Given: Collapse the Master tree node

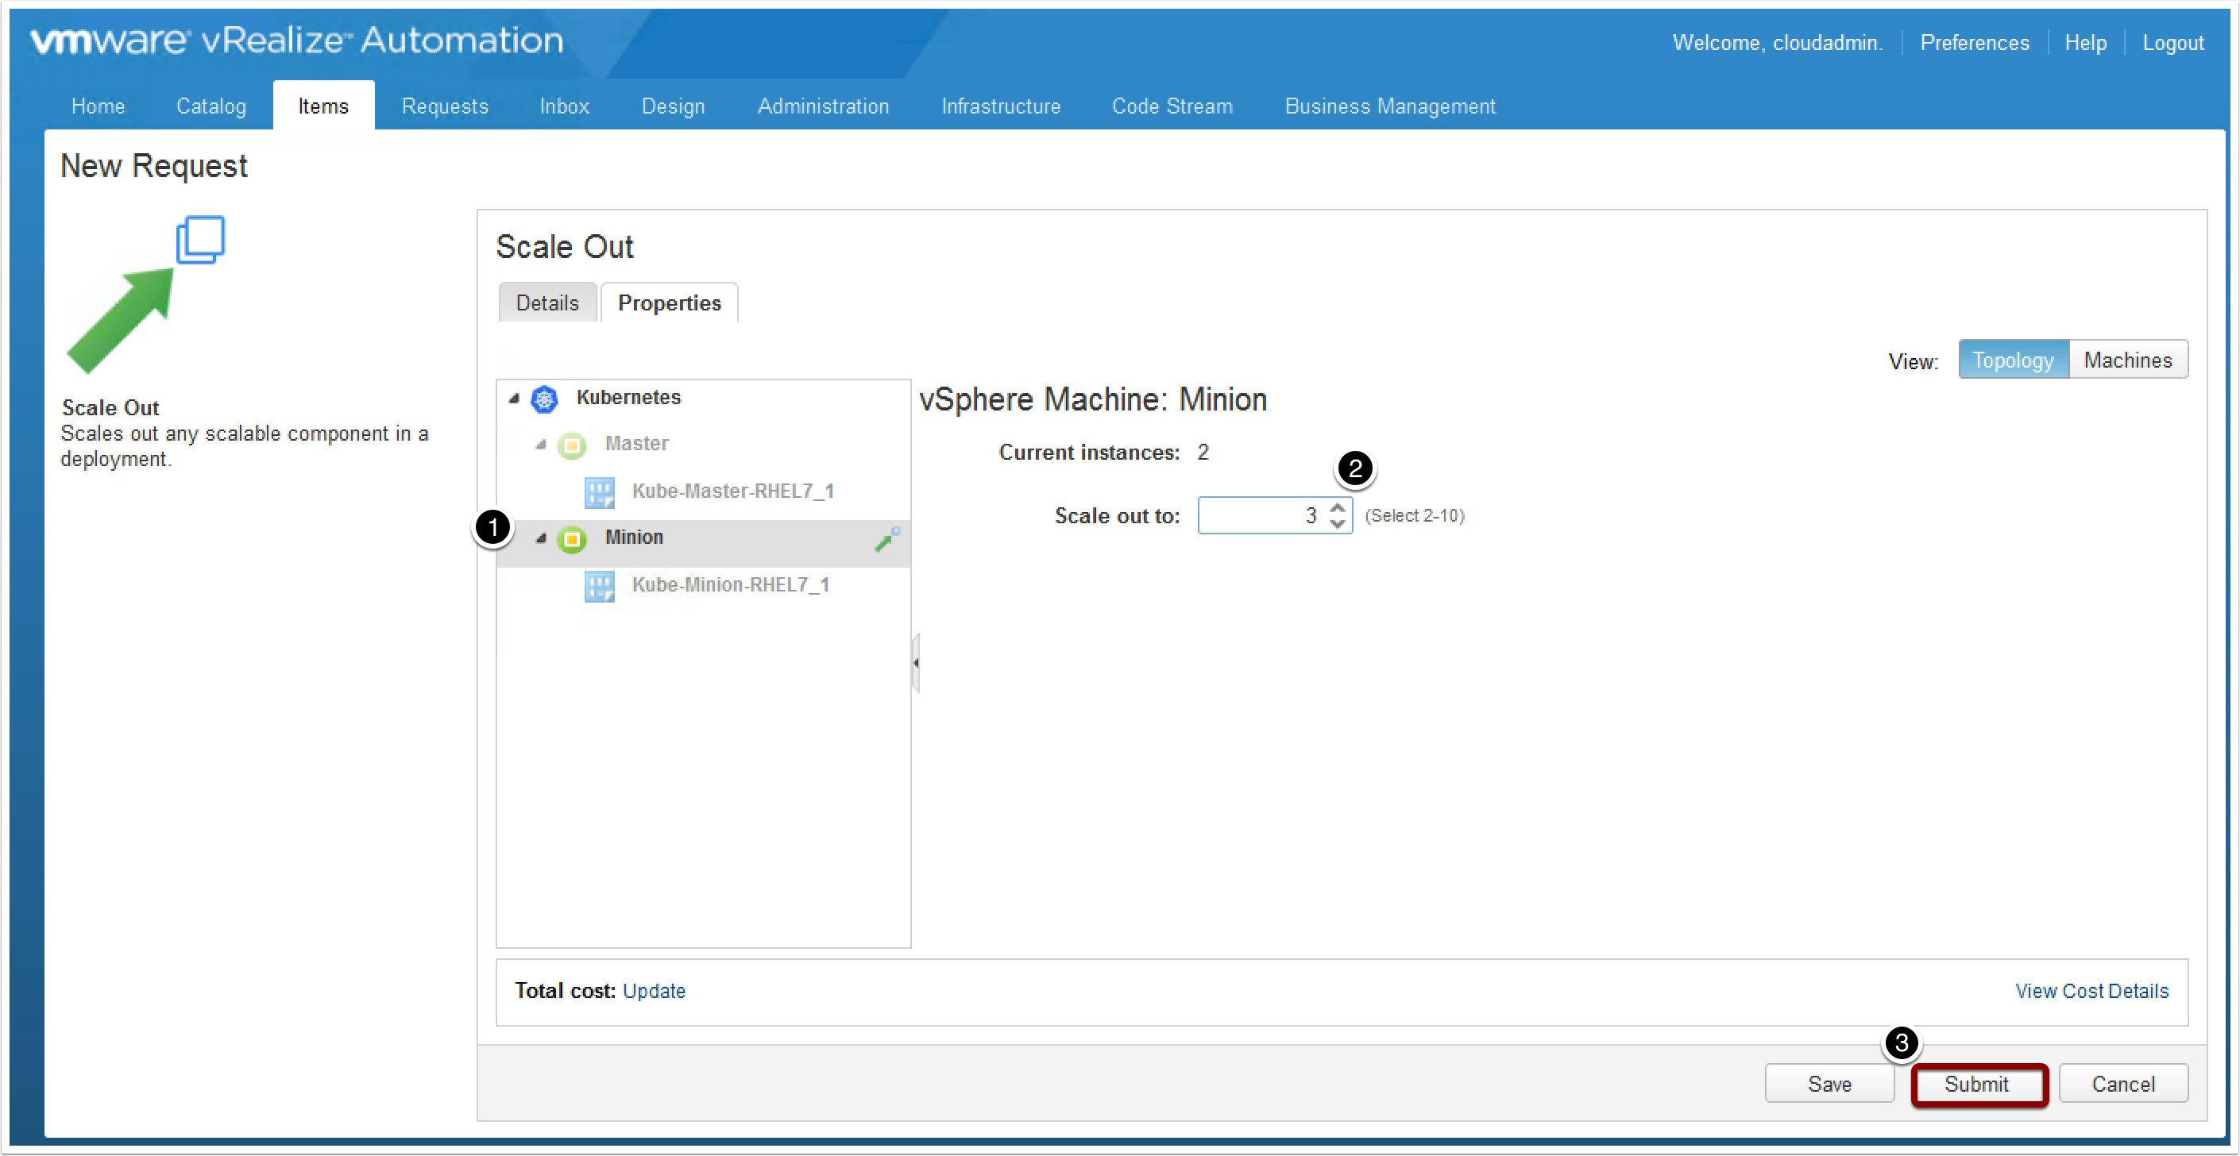Looking at the screenshot, I should [541, 445].
